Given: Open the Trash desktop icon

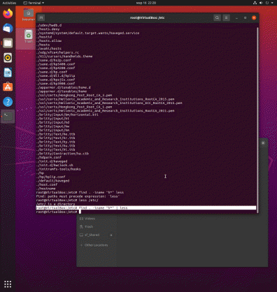Looking at the screenshot, I should (x=29, y=36).
